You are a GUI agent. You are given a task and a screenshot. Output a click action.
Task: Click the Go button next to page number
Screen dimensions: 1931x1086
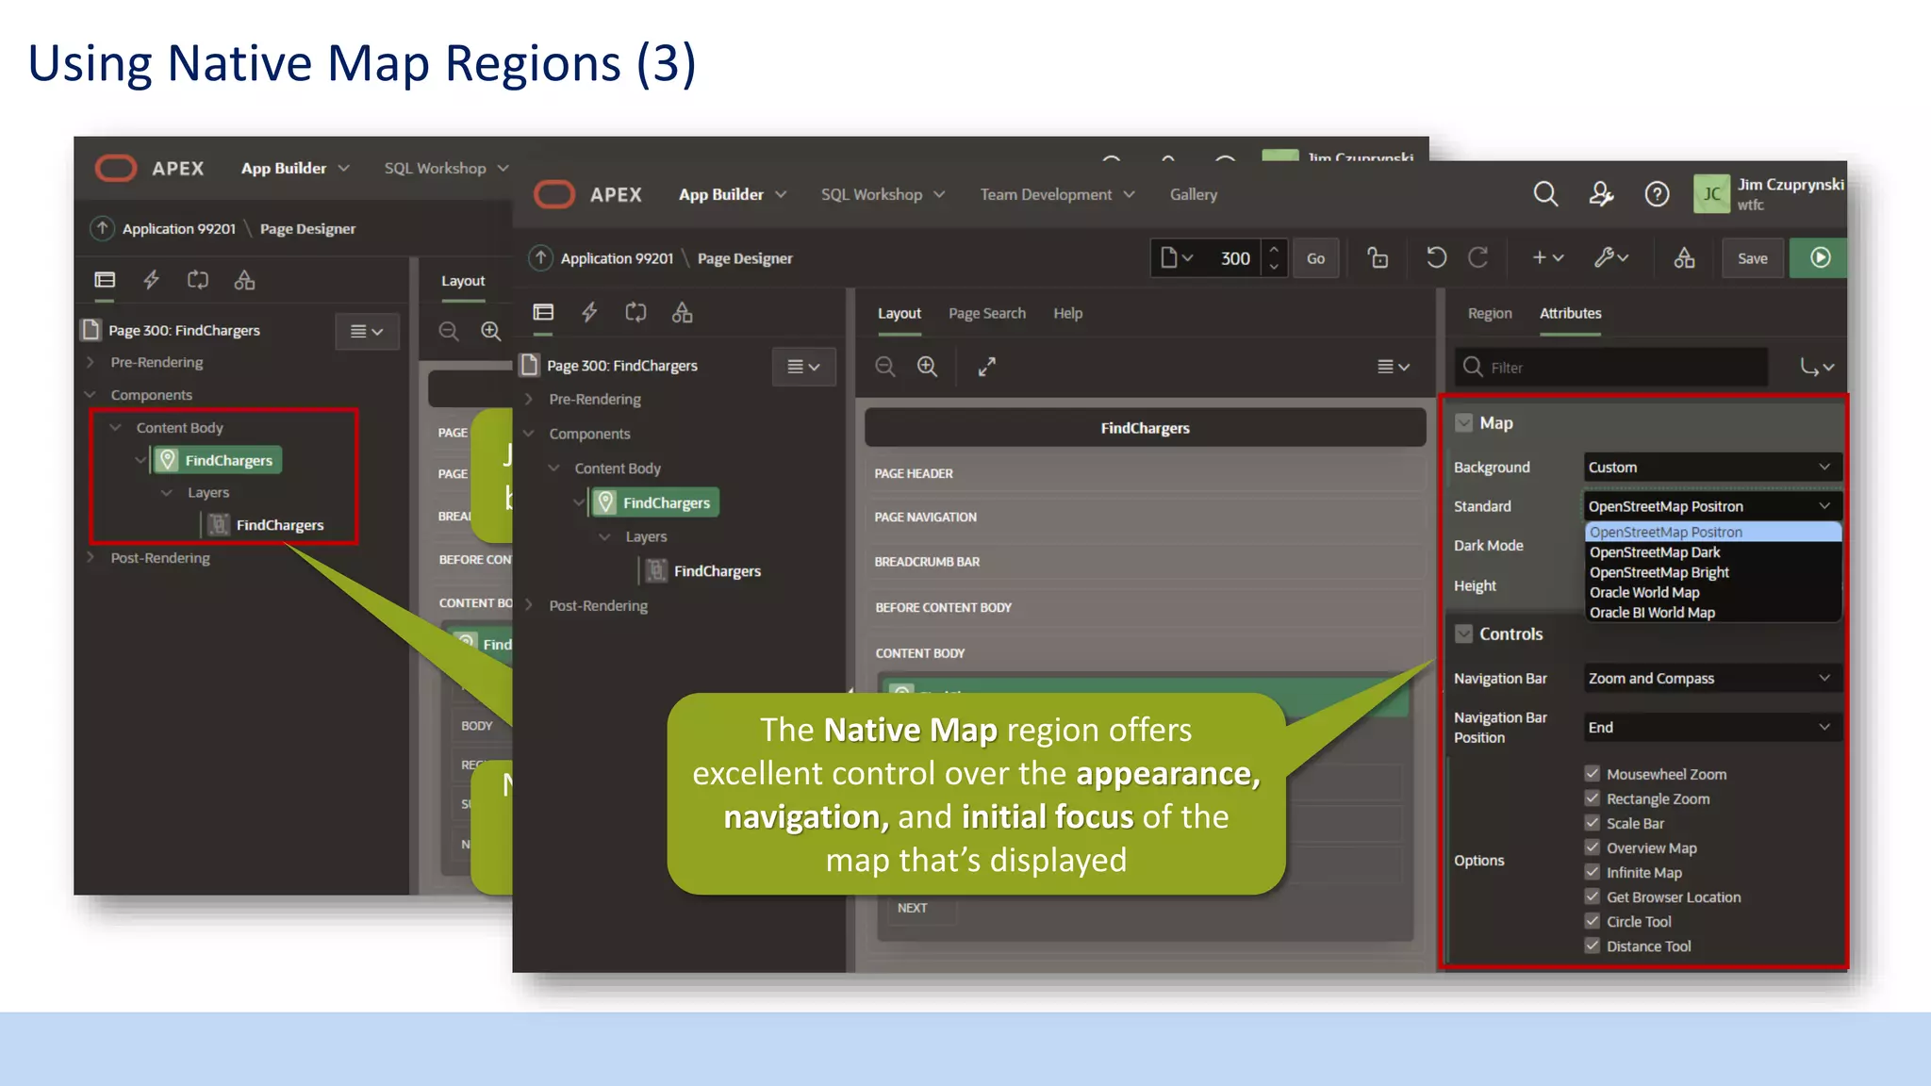click(1315, 257)
